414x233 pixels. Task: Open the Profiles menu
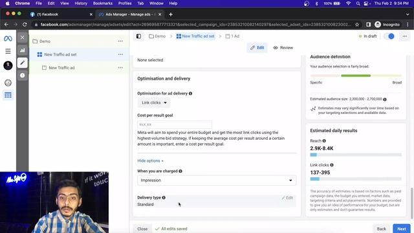point(125,3)
